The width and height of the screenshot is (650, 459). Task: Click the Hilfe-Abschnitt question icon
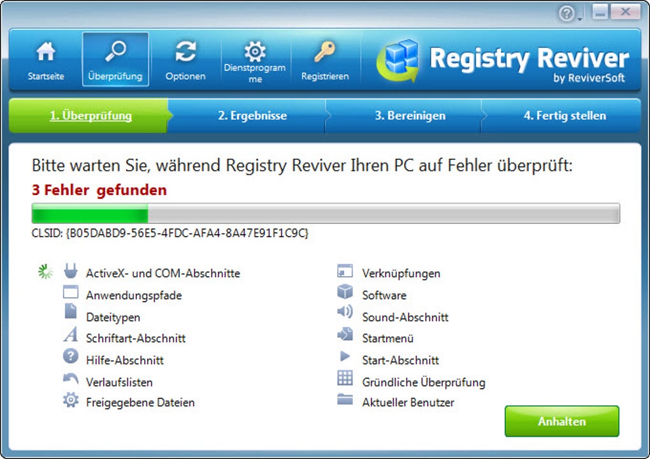pyautogui.click(x=71, y=356)
